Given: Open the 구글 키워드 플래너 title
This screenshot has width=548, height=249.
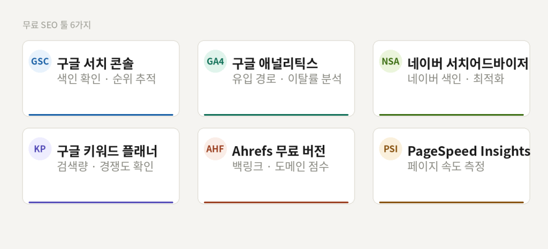Looking at the screenshot, I should [x=107, y=151].
